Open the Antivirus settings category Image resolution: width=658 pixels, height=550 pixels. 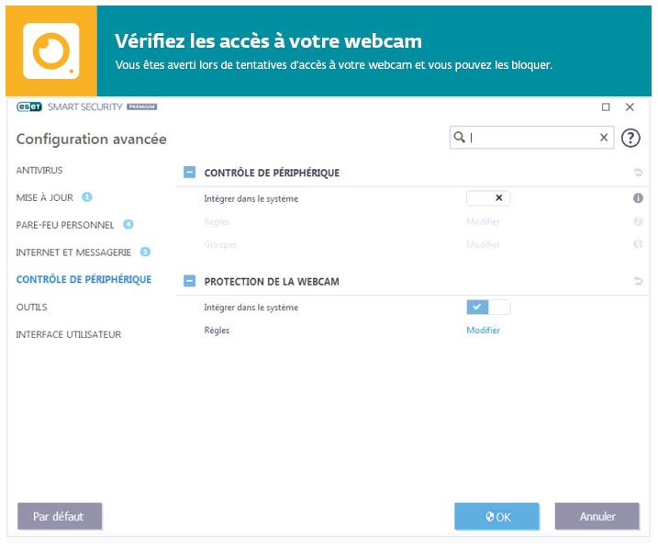(39, 171)
